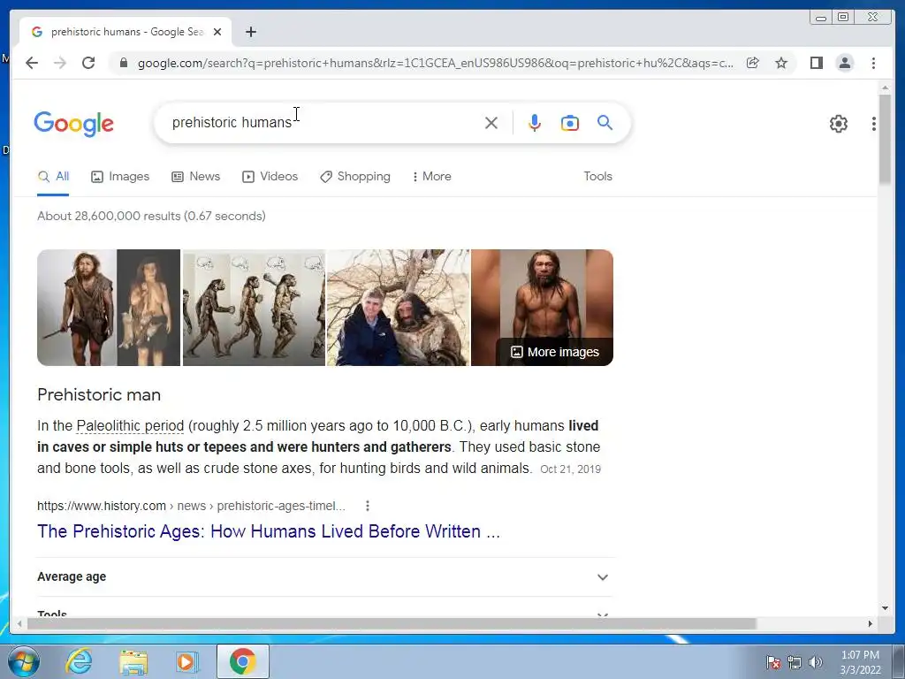This screenshot has width=905, height=679.
Task: Open File Explorer from taskbar
Action: [133, 661]
